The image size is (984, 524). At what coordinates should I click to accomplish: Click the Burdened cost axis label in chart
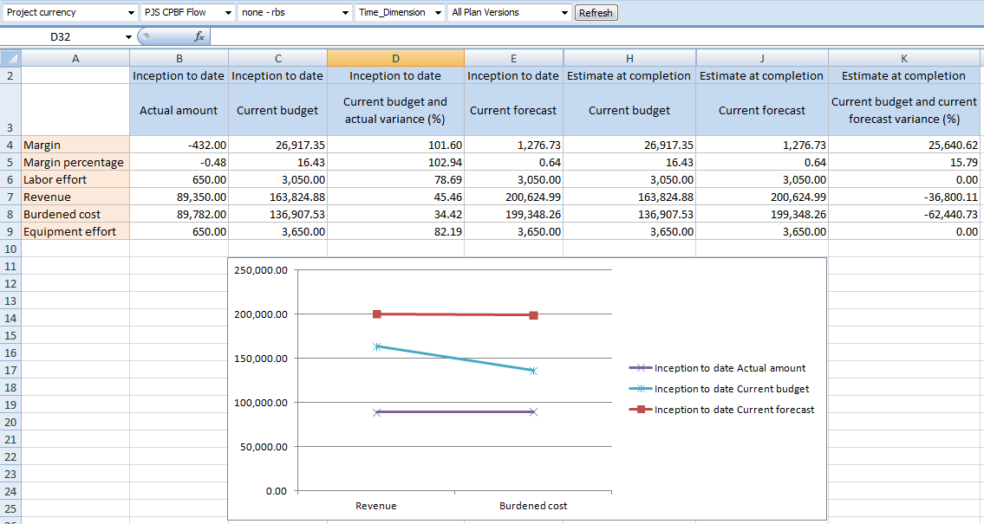pos(533,506)
